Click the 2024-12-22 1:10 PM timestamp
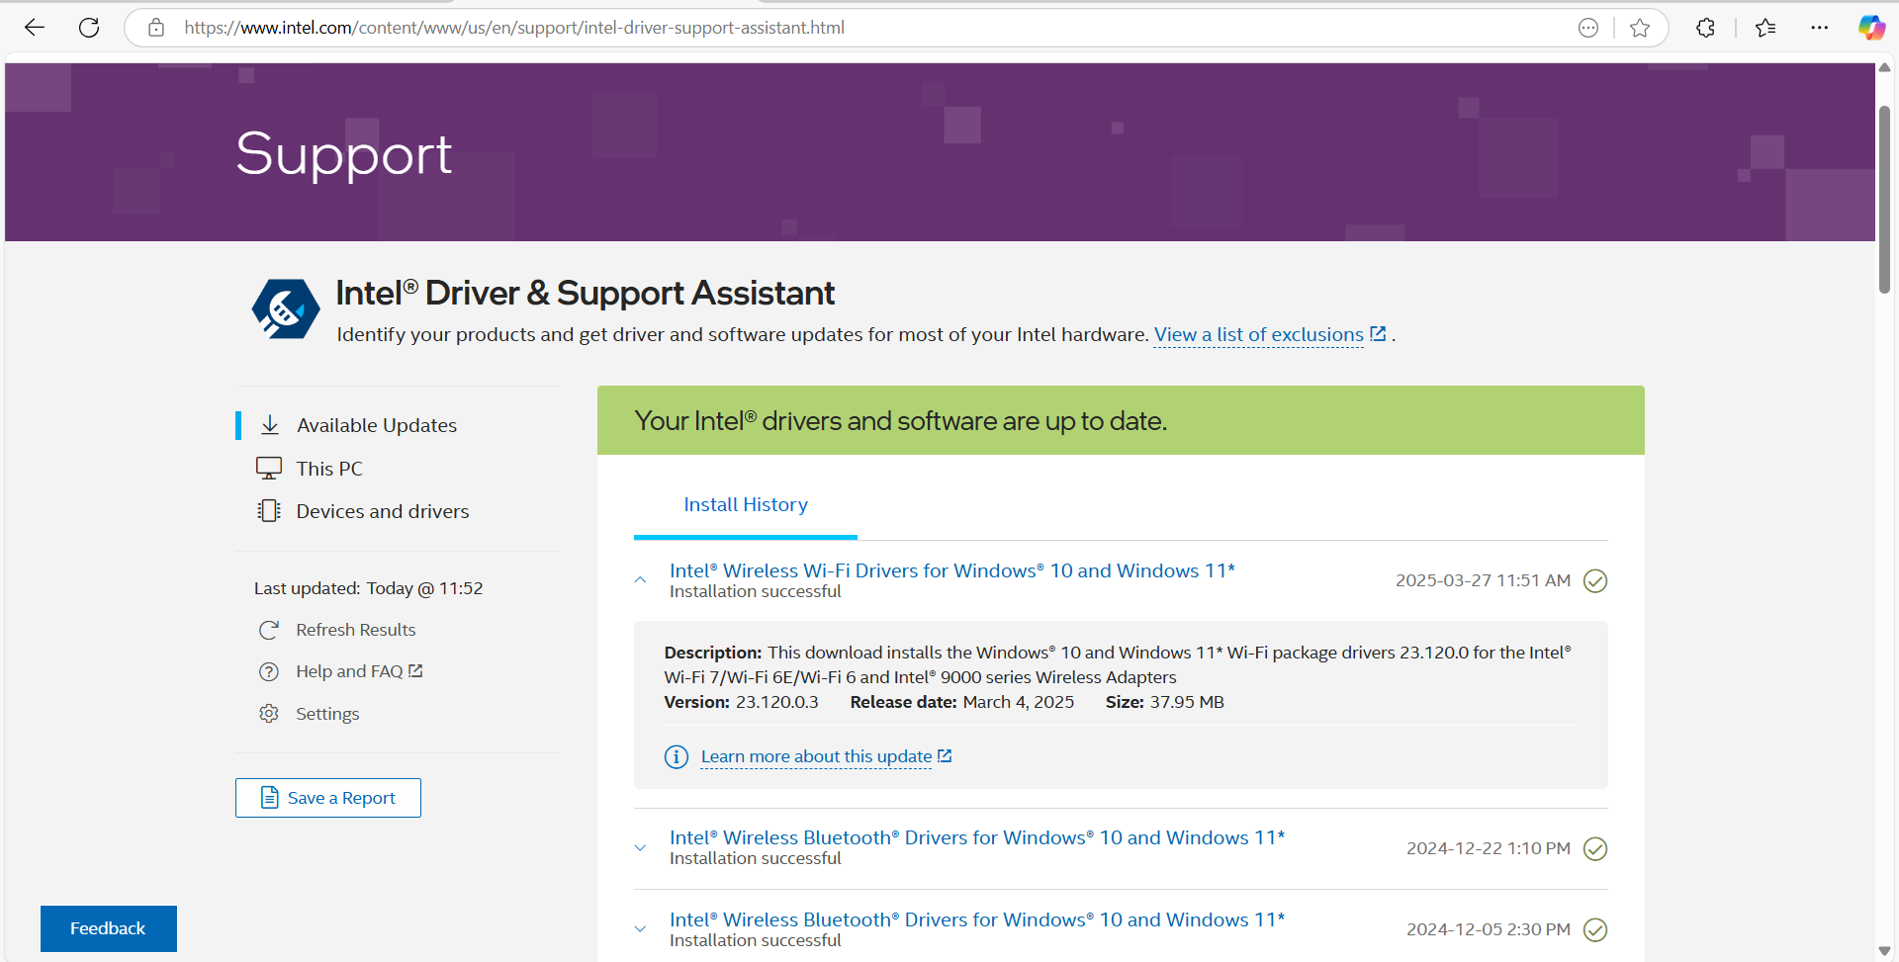Viewport: 1899px width, 962px height. (1489, 848)
